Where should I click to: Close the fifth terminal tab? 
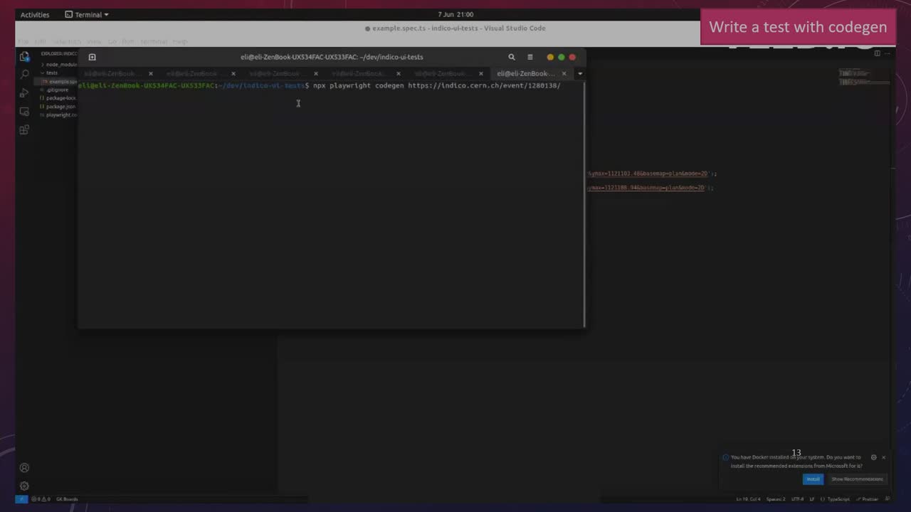tap(481, 73)
